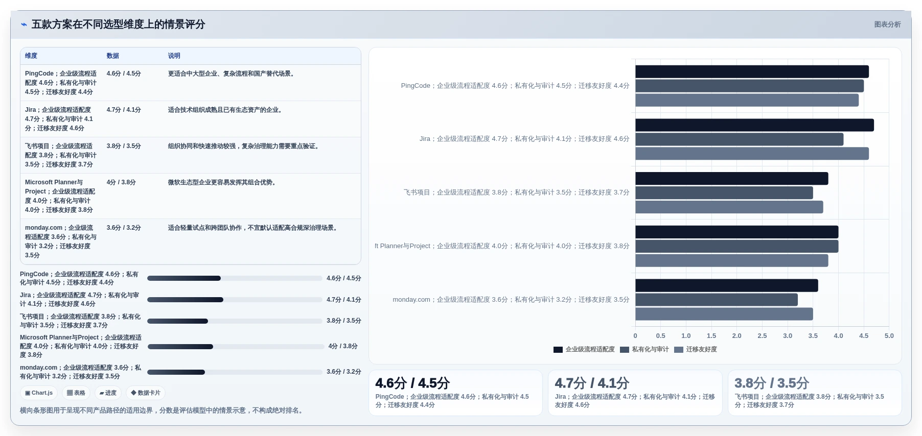Click the title 五款方案在不同选型维度上的情景评分
This screenshot has height=436, width=922.
(x=119, y=25)
